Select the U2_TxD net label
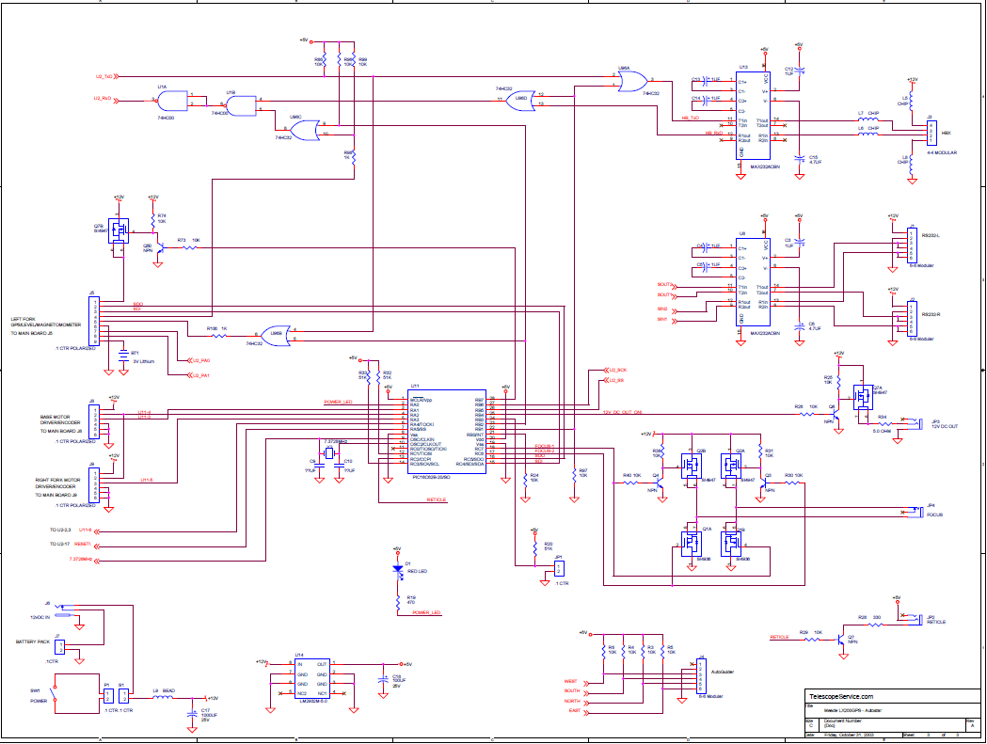 (103, 77)
